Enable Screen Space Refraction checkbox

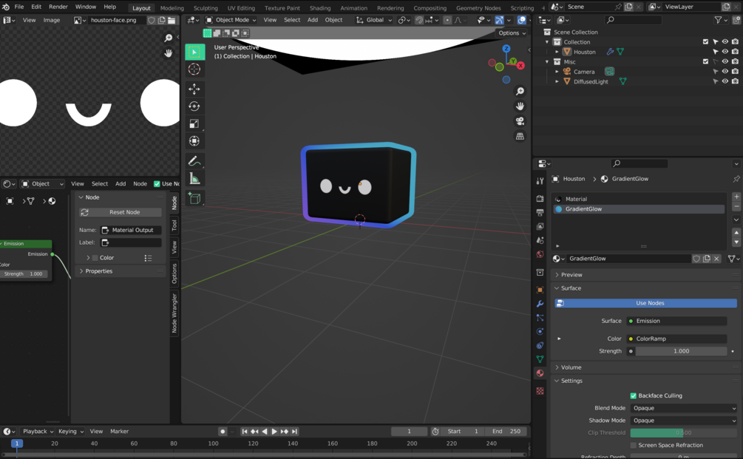633,445
